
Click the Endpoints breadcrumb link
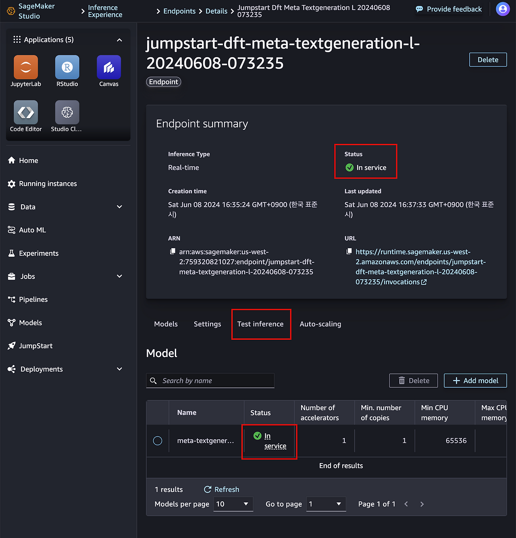pos(179,11)
